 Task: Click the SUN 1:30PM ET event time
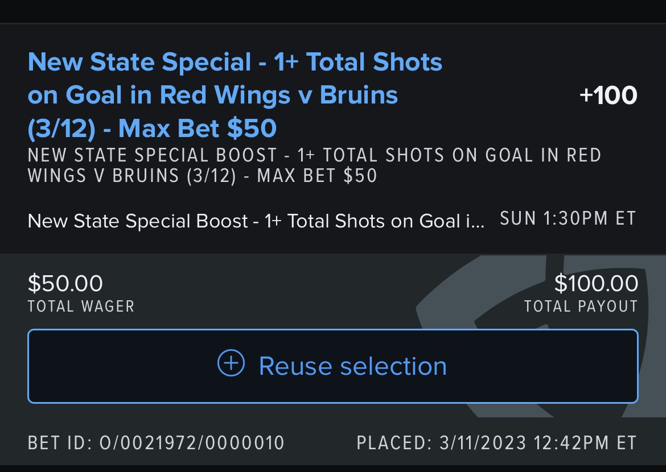point(568,219)
